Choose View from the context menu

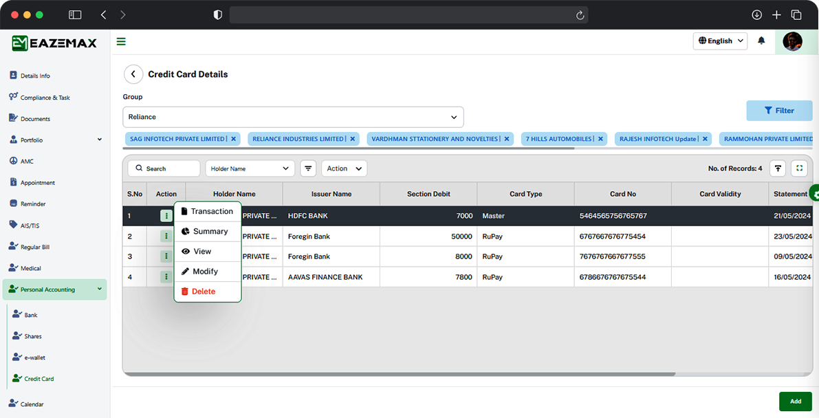click(x=208, y=252)
